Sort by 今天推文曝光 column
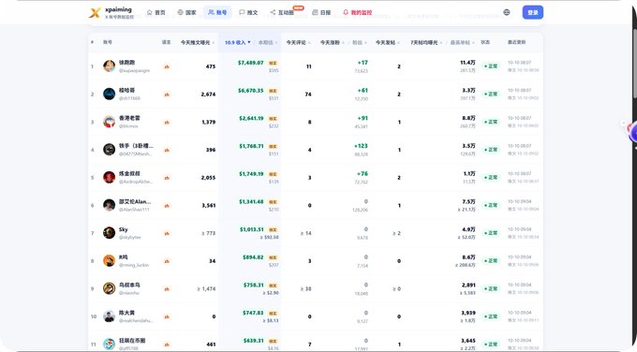Viewport: 637px width, 352px height. pyautogui.click(x=198, y=42)
